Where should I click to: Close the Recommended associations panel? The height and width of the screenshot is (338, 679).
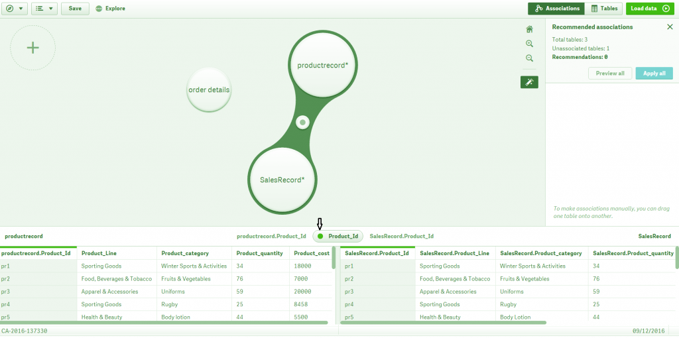(670, 27)
